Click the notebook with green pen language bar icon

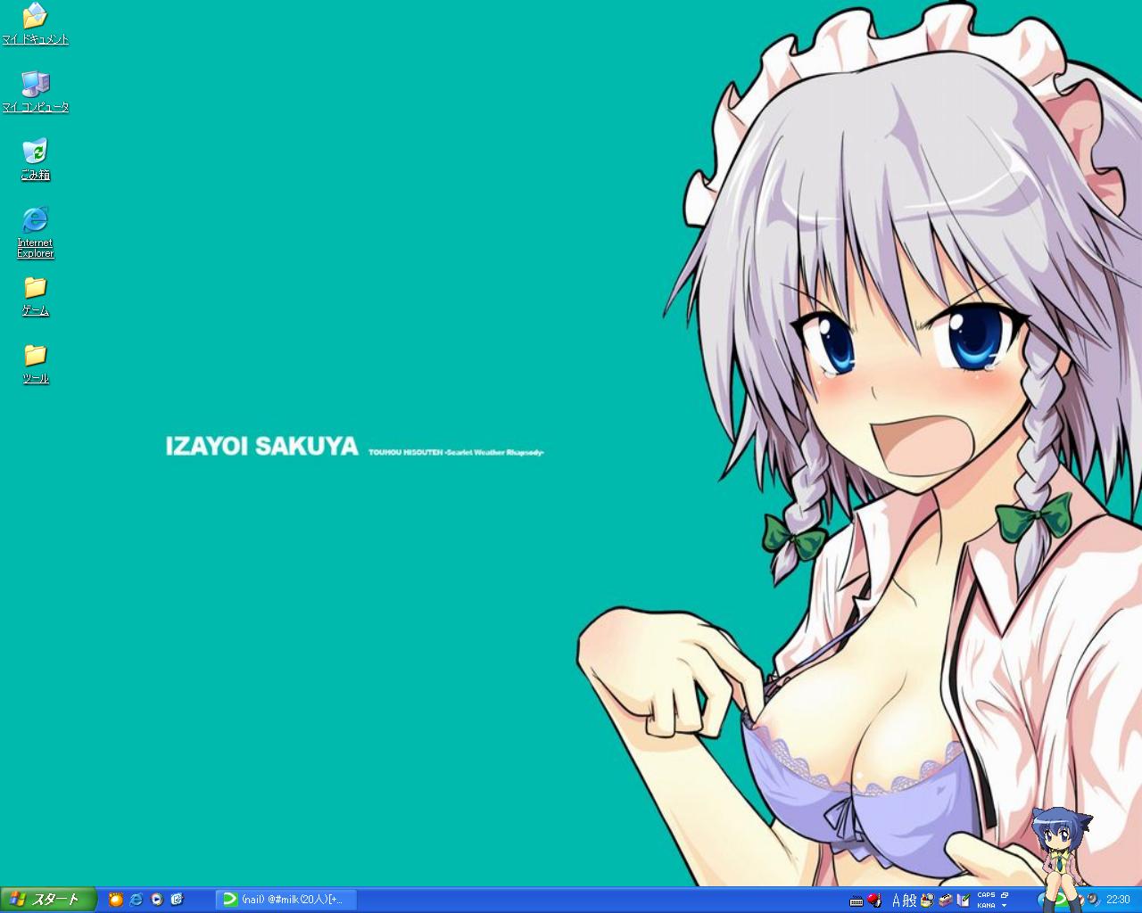tap(964, 901)
